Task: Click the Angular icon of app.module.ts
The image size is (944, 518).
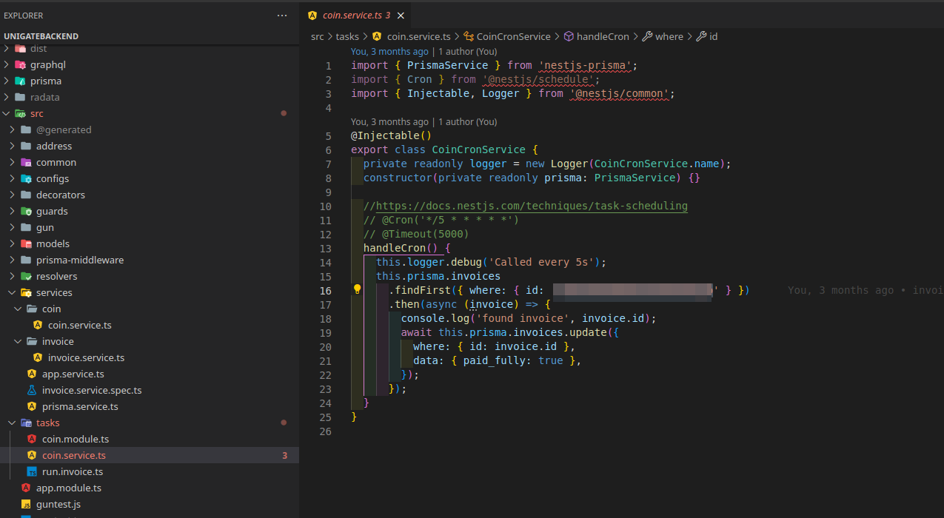Action: pyautogui.click(x=26, y=488)
